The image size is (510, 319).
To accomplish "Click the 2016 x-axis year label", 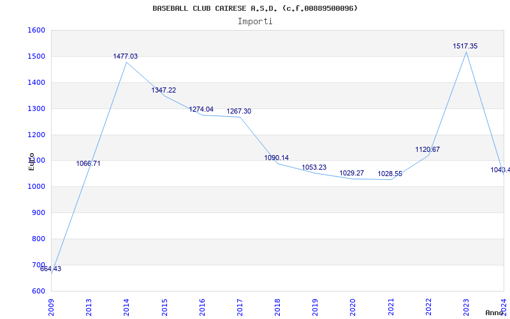I will (x=202, y=307).
